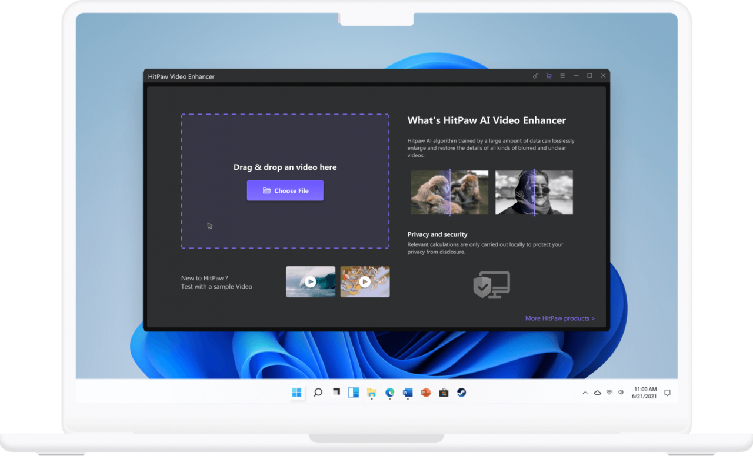The height and width of the screenshot is (456, 753).
Task: Launch PowerPoint from the taskbar
Action: click(426, 393)
